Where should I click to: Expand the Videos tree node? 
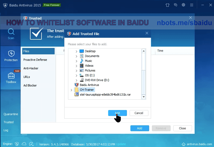[x=76, y=66]
